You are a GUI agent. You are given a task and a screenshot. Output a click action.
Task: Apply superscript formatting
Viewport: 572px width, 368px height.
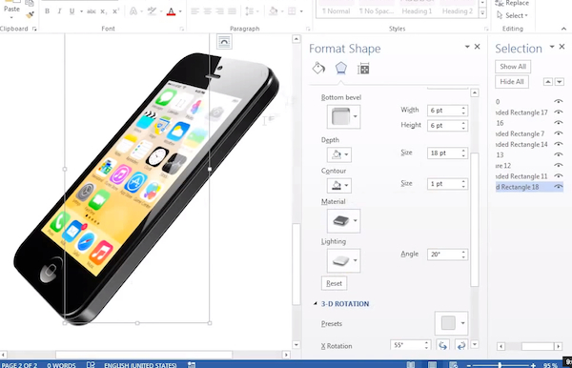coord(115,11)
